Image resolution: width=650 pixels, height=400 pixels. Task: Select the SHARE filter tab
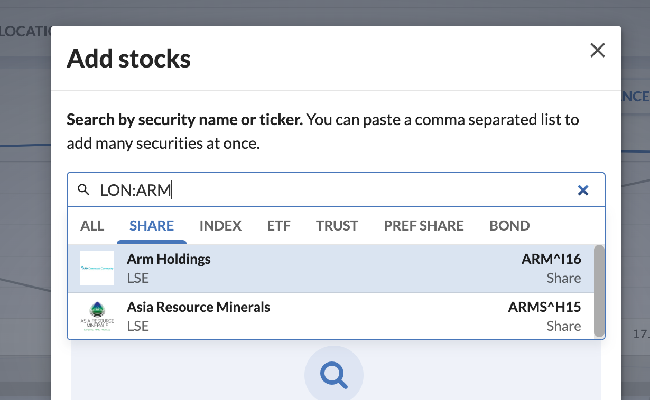pos(152,226)
